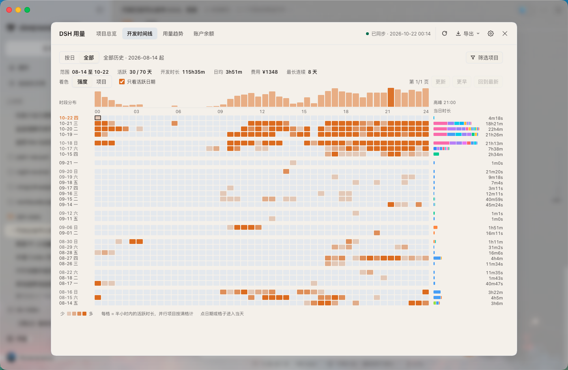Go to 账户余额 tab

204,33
